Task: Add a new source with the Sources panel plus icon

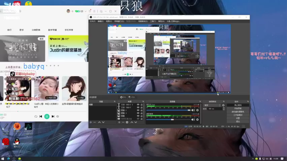Action: 119,122
